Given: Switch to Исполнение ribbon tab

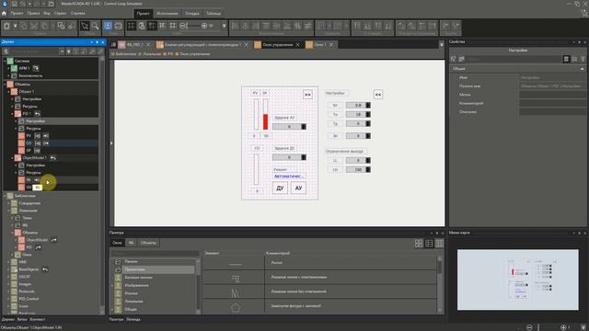Looking at the screenshot, I should (x=167, y=13).
